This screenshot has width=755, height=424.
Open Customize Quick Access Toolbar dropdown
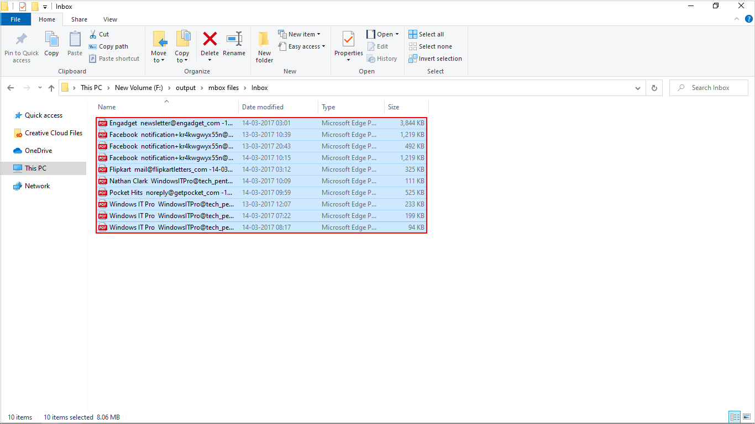coord(45,7)
